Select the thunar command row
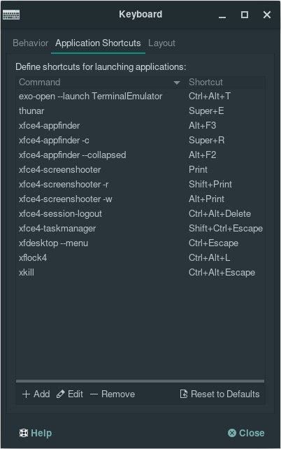 (140, 111)
